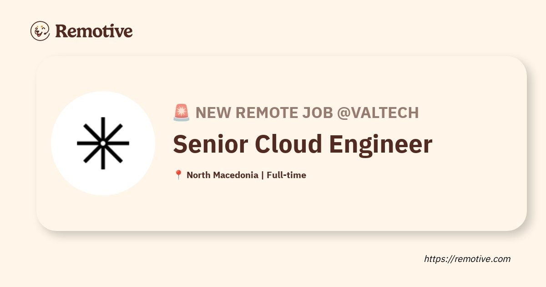Open the Remotive wordmark in the header

(94, 31)
